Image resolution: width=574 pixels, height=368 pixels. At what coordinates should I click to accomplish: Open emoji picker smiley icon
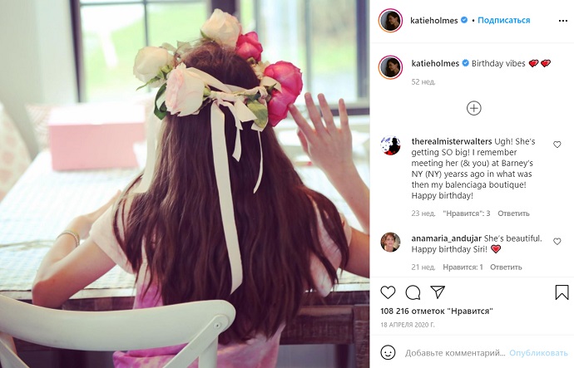click(388, 353)
